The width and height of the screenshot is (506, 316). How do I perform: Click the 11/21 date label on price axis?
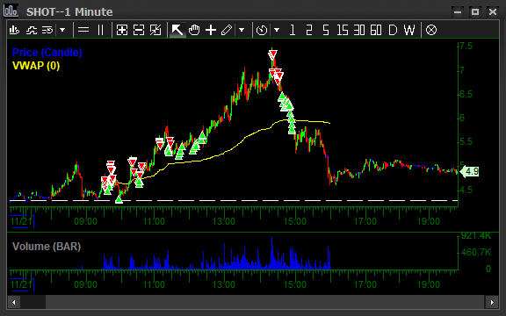(x=21, y=221)
